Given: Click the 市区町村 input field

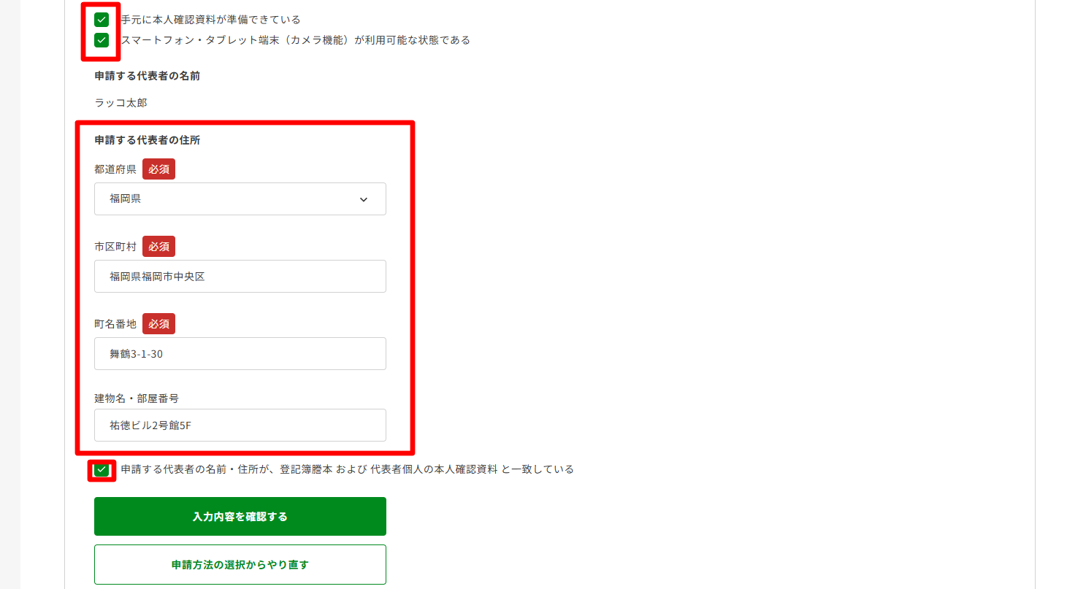Looking at the screenshot, I should (240, 277).
